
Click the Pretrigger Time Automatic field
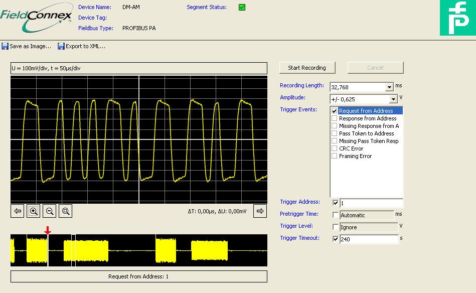367,215
